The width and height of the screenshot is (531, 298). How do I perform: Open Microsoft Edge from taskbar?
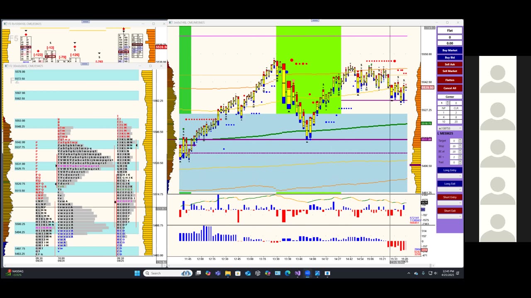click(x=287, y=273)
